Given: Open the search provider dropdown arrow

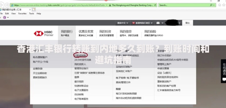Looking at the screenshot, I should point(214,5).
